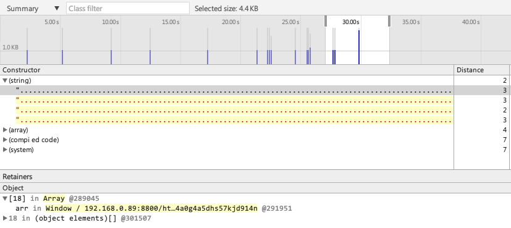Click the 40.00 s timeline label
511x228 pixels.
471,22
